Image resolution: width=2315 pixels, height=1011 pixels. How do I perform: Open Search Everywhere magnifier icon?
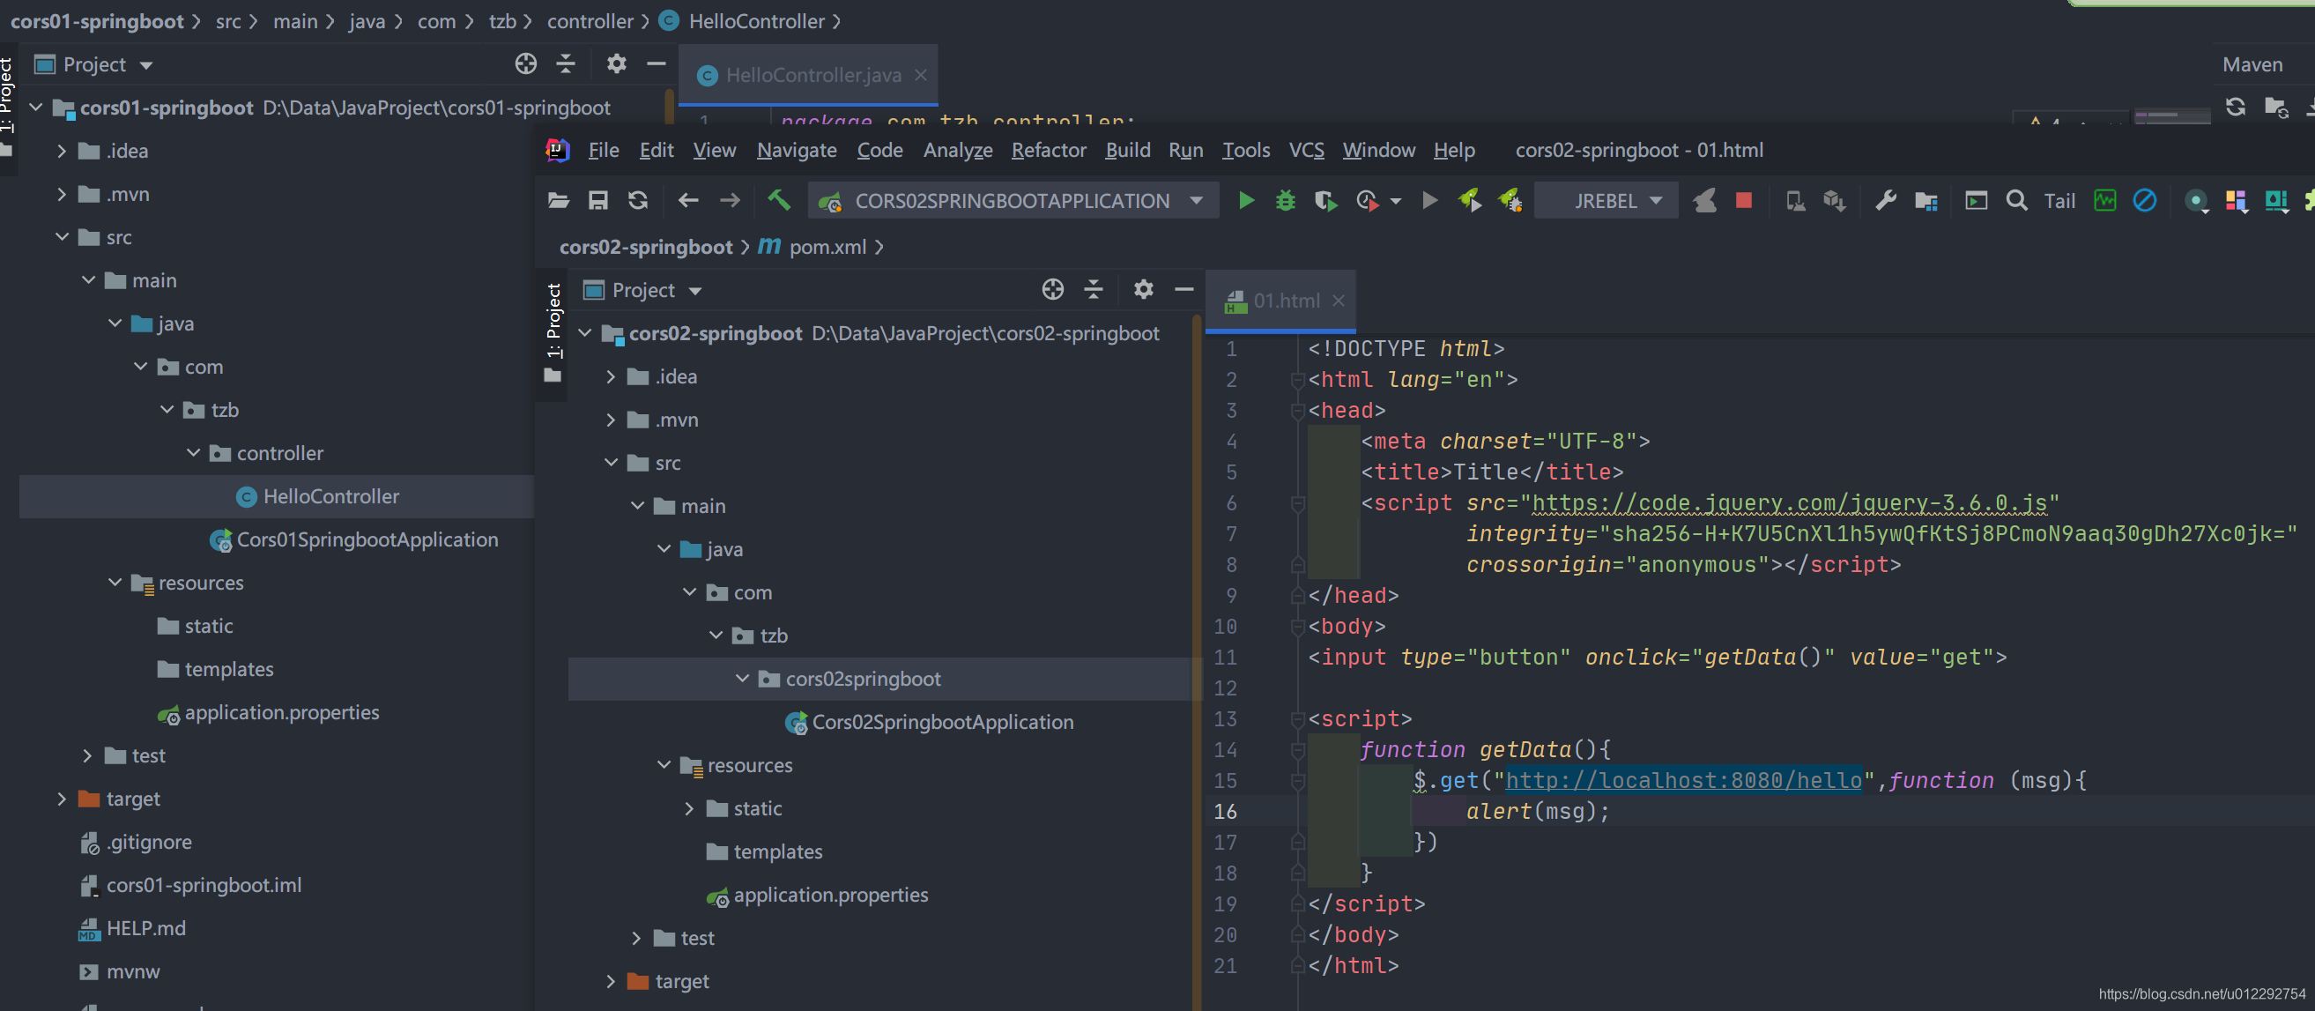(x=2015, y=200)
